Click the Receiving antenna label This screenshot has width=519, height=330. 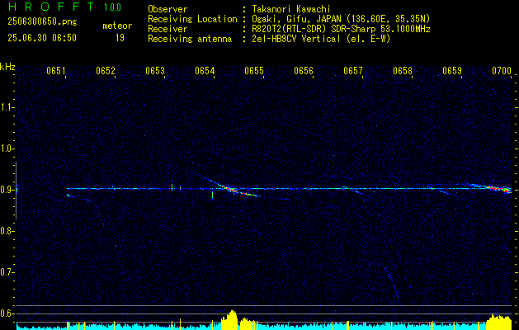tap(190, 39)
